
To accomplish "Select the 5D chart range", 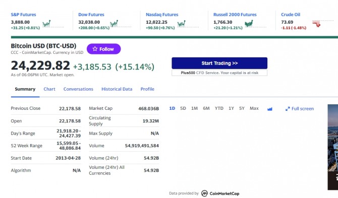I will click(x=183, y=108).
